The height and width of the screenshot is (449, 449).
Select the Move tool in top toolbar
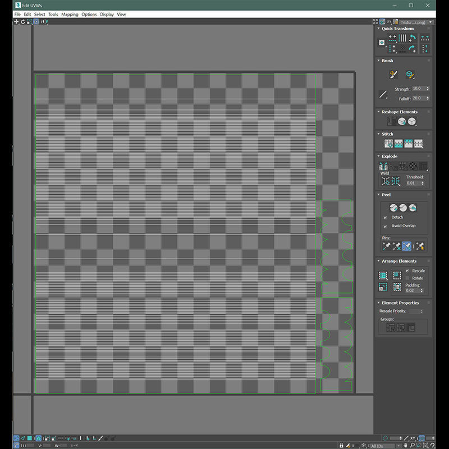point(16,21)
